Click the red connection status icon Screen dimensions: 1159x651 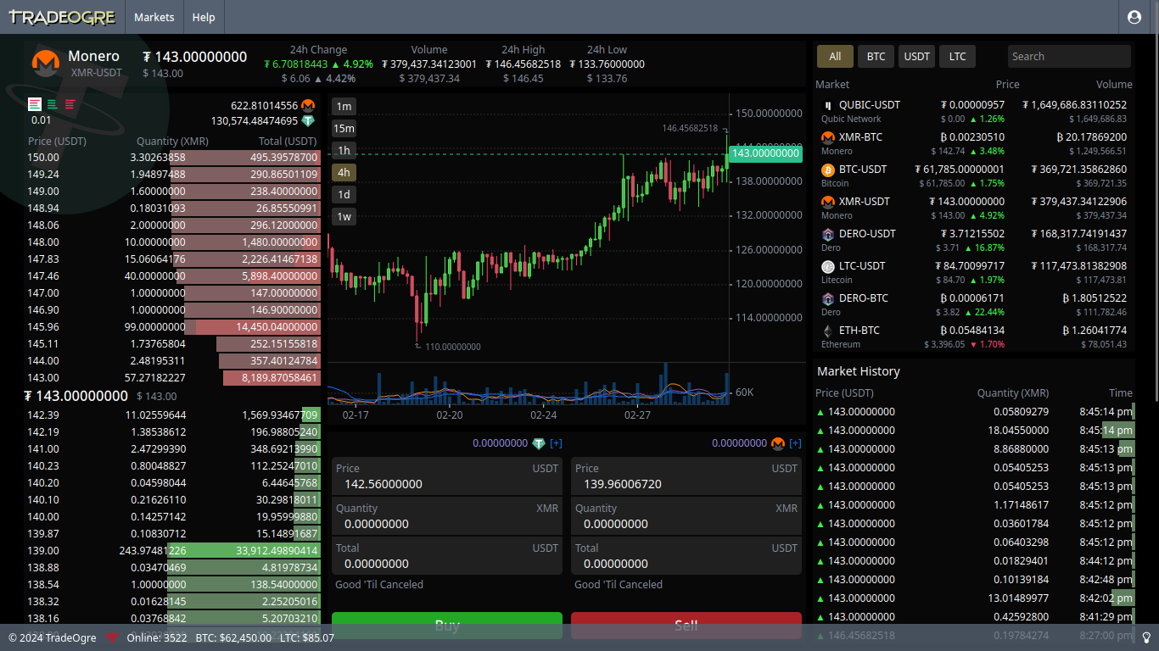tap(113, 637)
